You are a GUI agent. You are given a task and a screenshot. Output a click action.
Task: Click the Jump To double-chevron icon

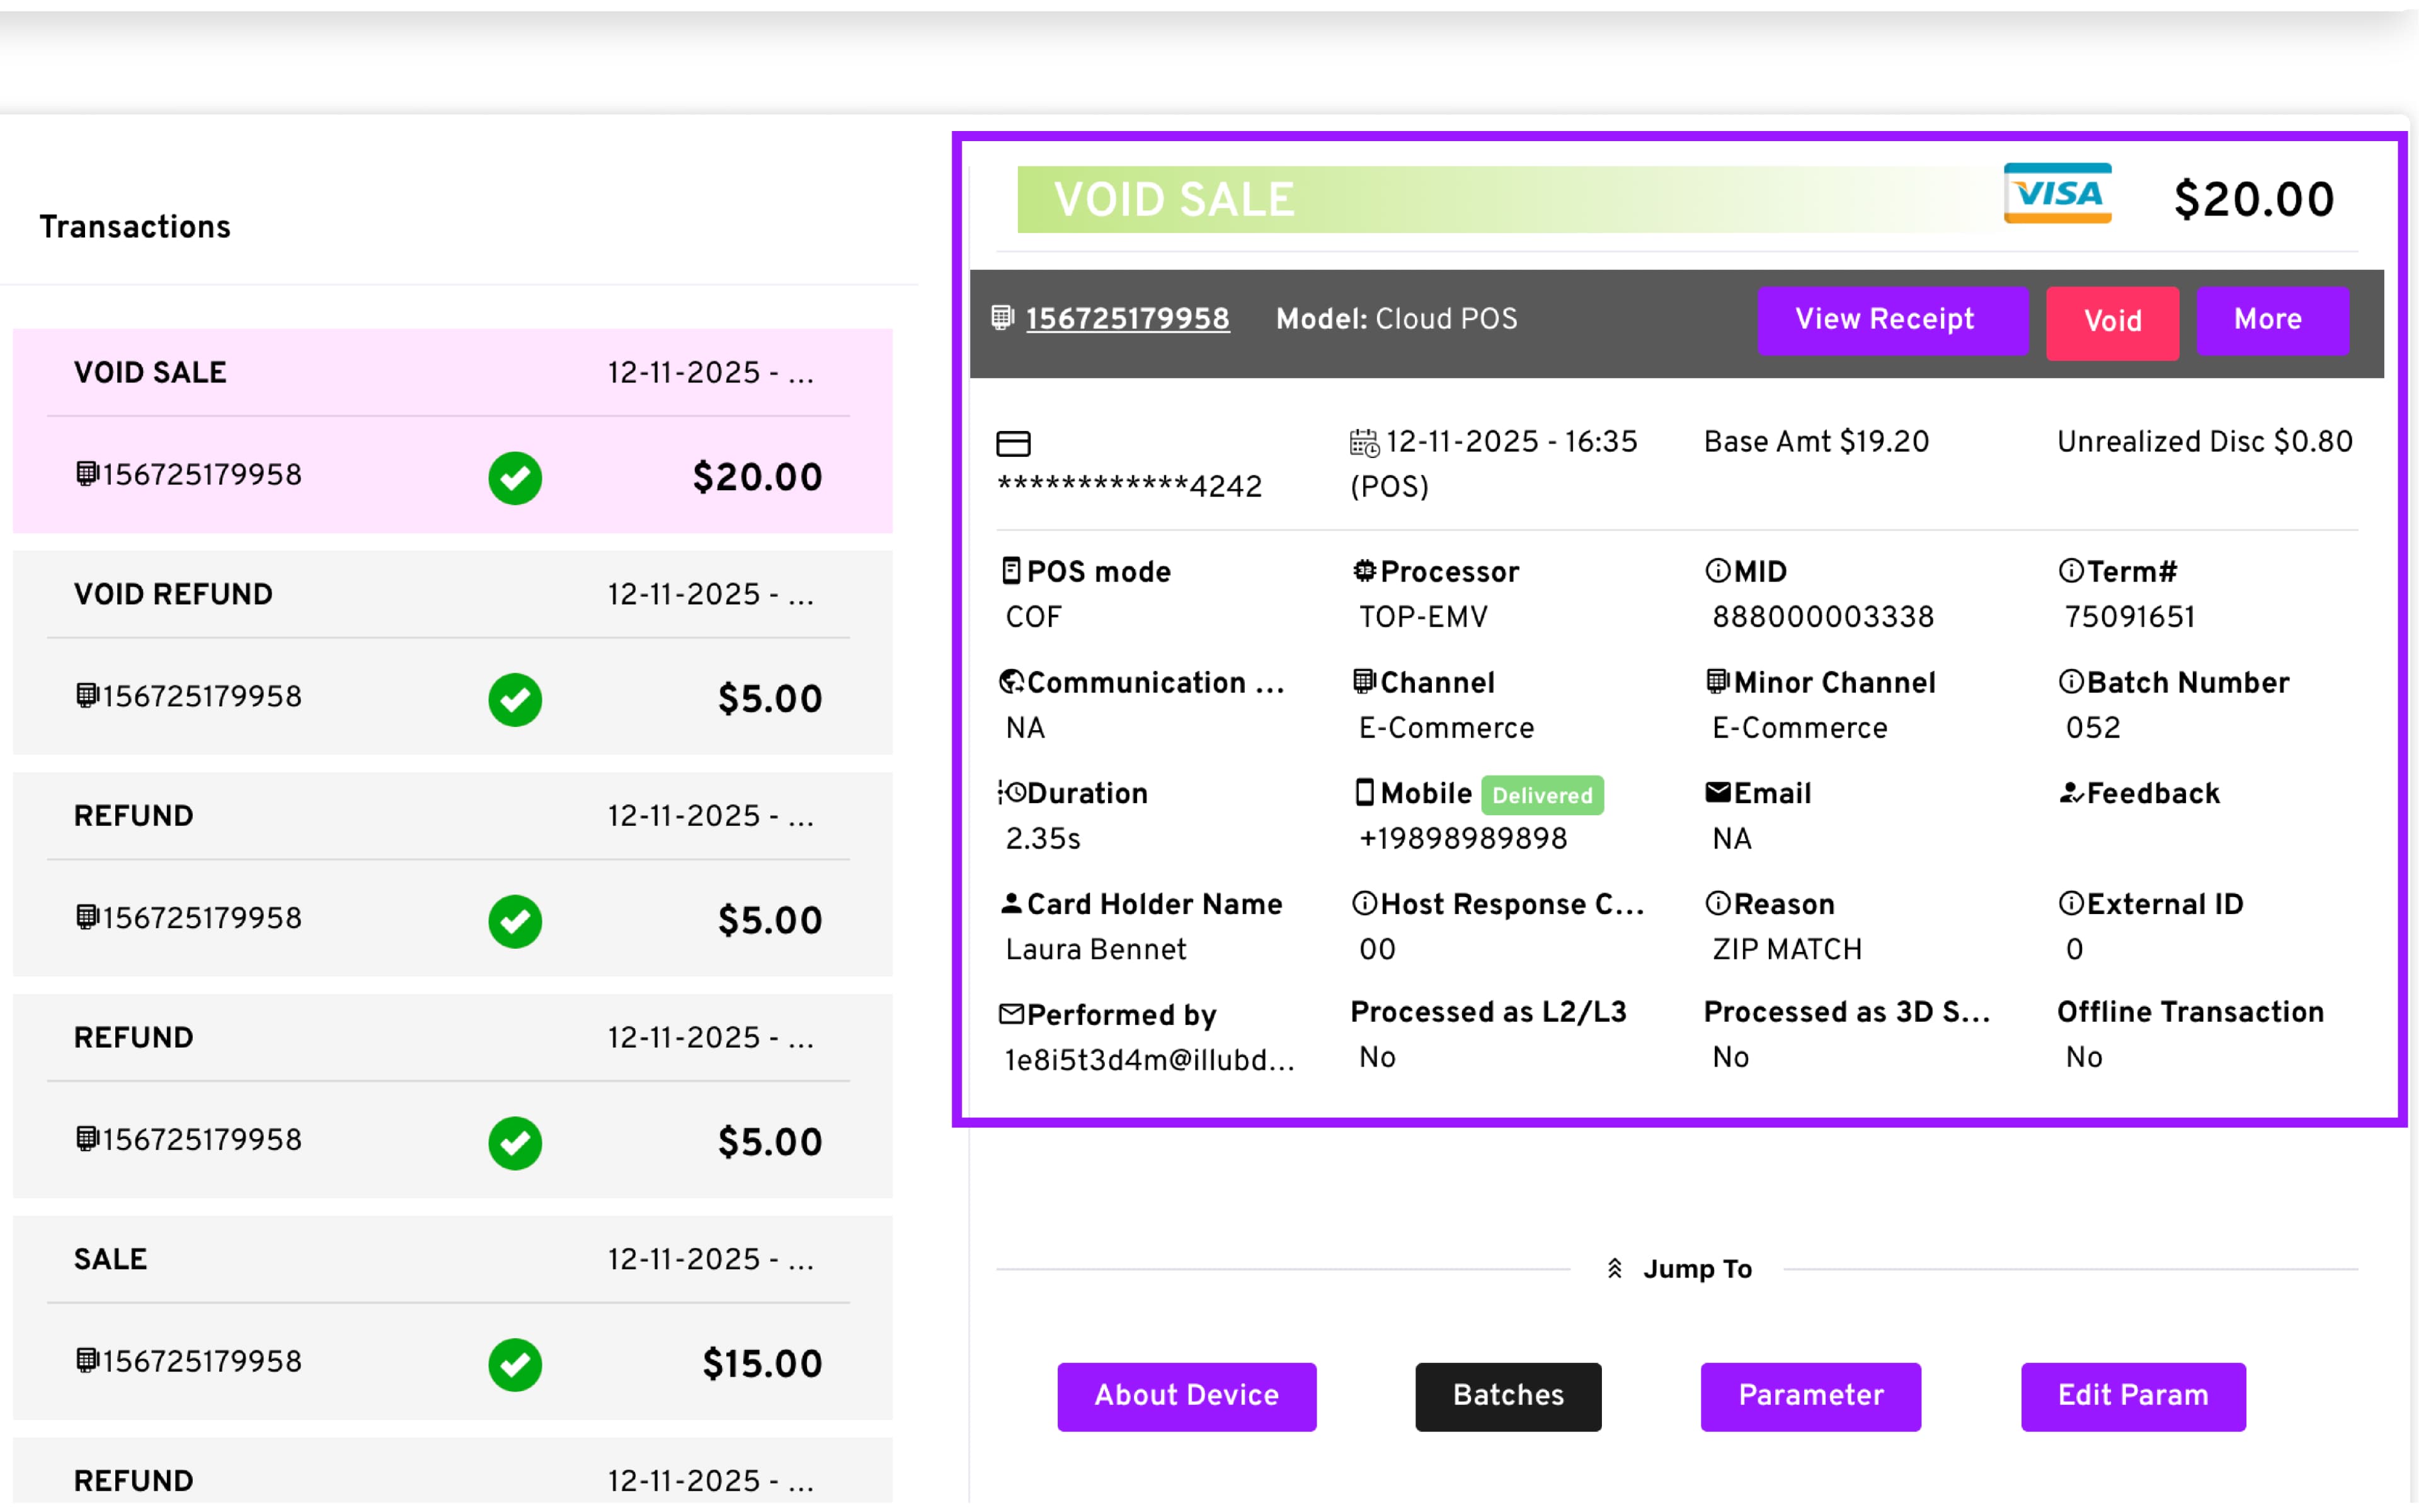click(x=1615, y=1269)
